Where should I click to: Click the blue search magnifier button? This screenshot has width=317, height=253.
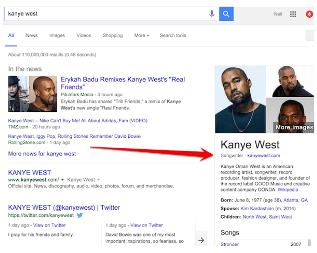click(226, 14)
